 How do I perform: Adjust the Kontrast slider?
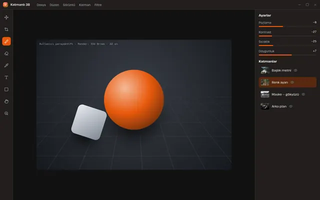click(287, 36)
